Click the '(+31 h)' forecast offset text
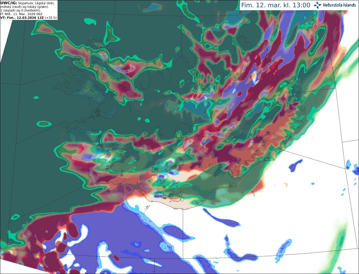 click(51, 18)
